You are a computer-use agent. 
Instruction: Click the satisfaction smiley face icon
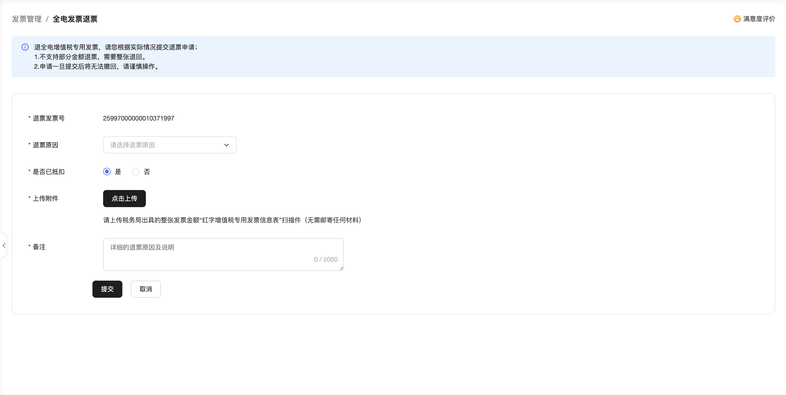(737, 19)
